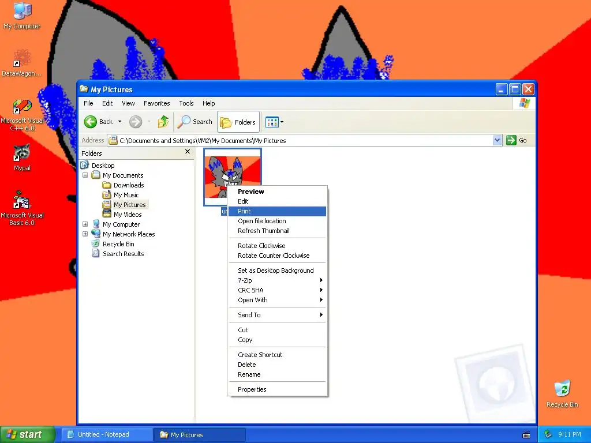
Task: Open the Help menu
Action: point(208,103)
